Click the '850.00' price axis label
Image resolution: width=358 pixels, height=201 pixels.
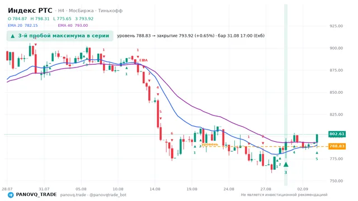(x=336, y=92)
